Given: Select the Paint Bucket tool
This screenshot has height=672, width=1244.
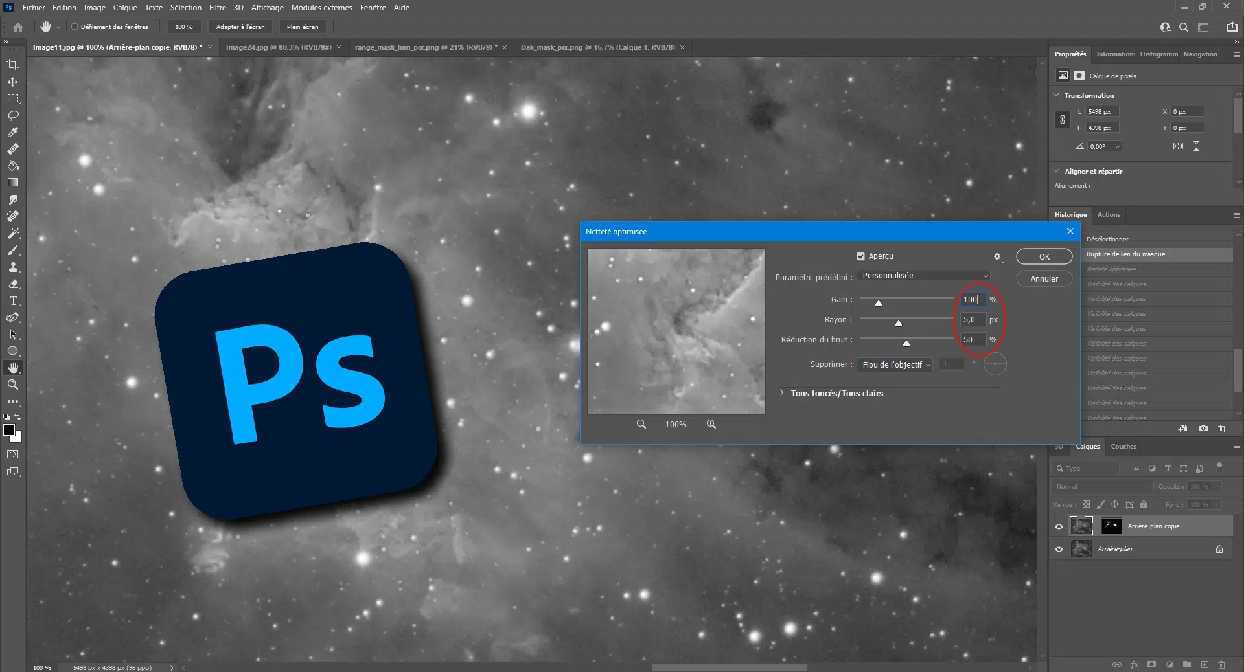Looking at the screenshot, I should [x=13, y=166].
